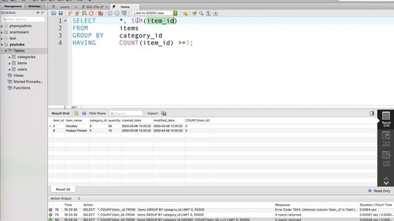Sort by the category_id column header
This screenshot has height=221, width=394.
98,120
